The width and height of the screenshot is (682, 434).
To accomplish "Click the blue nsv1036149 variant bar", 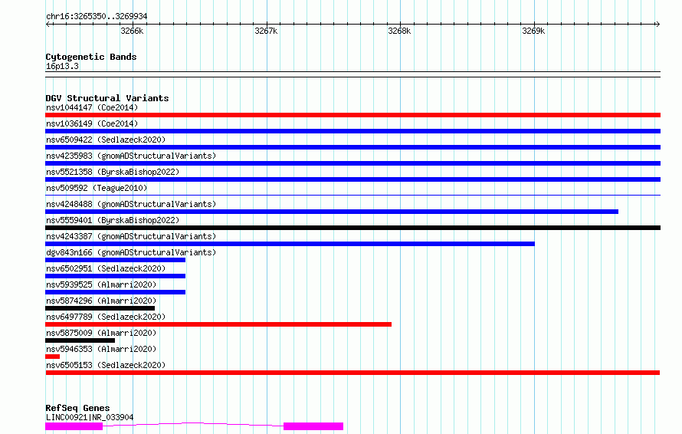I will [x=352, y=131].
